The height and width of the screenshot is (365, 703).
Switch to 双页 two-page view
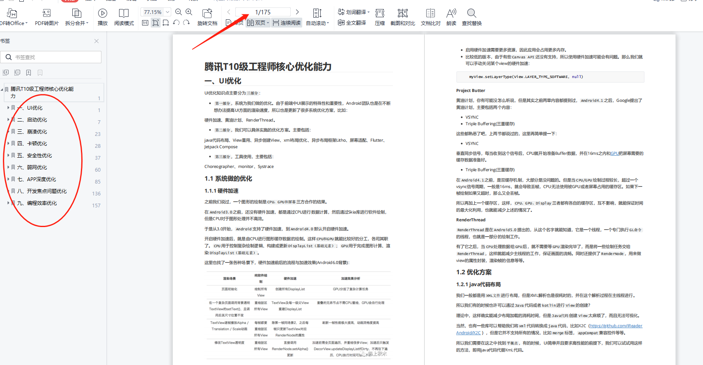(258, 23)
